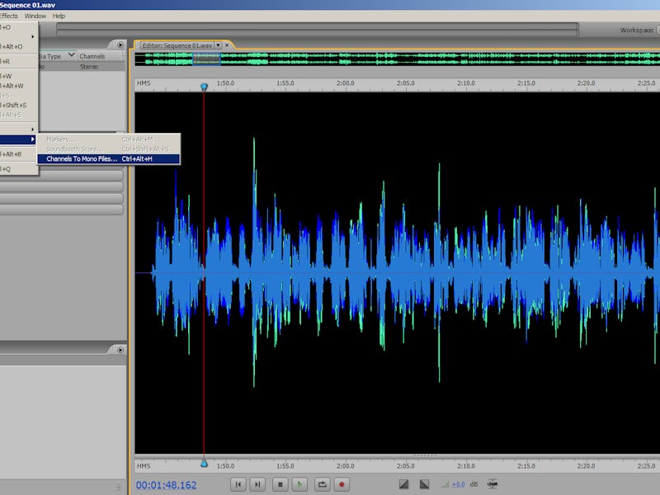The height and width of the screenshot is (495, 660).
Task: Apply the fade in icon
Action: click(x=404, y=485)
